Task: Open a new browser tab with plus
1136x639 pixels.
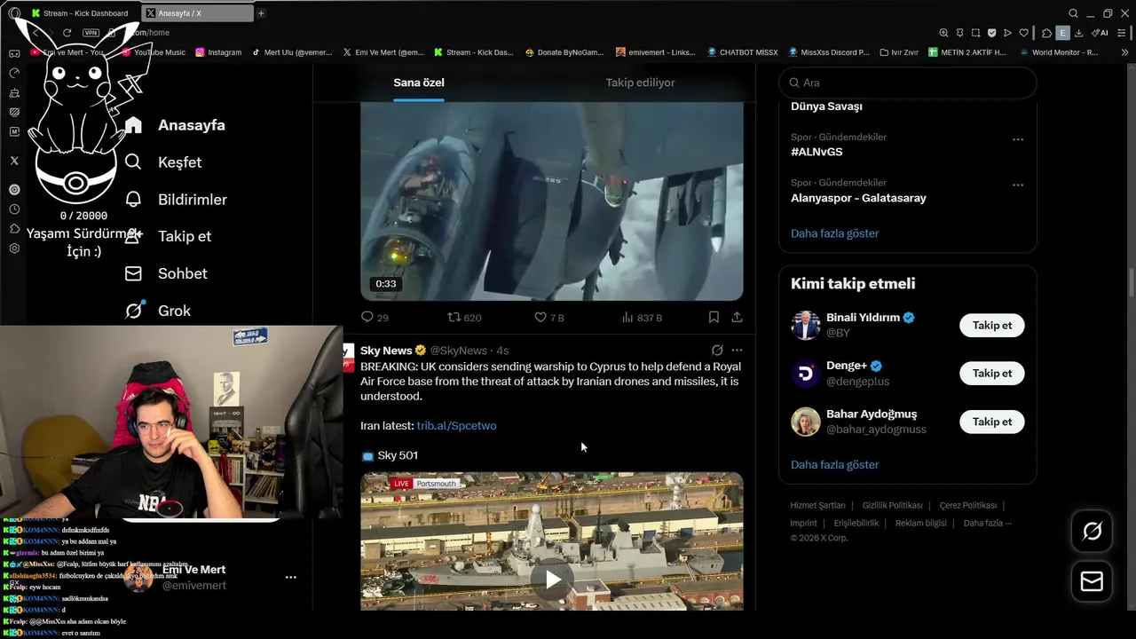Action: coord(261,13)
